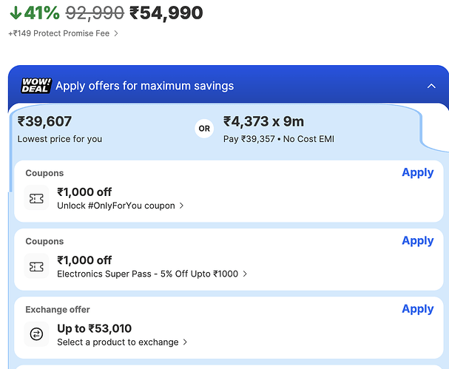Screen dimensions: 449x369
Task: Collapse the Apply offers panel with the chevron
Action: click(x=432, y=86)
